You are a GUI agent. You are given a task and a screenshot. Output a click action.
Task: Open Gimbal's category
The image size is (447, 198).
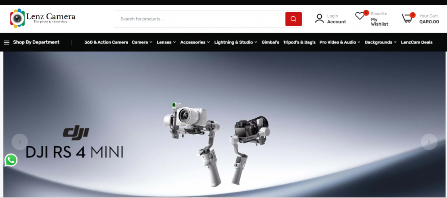point(270,42)
